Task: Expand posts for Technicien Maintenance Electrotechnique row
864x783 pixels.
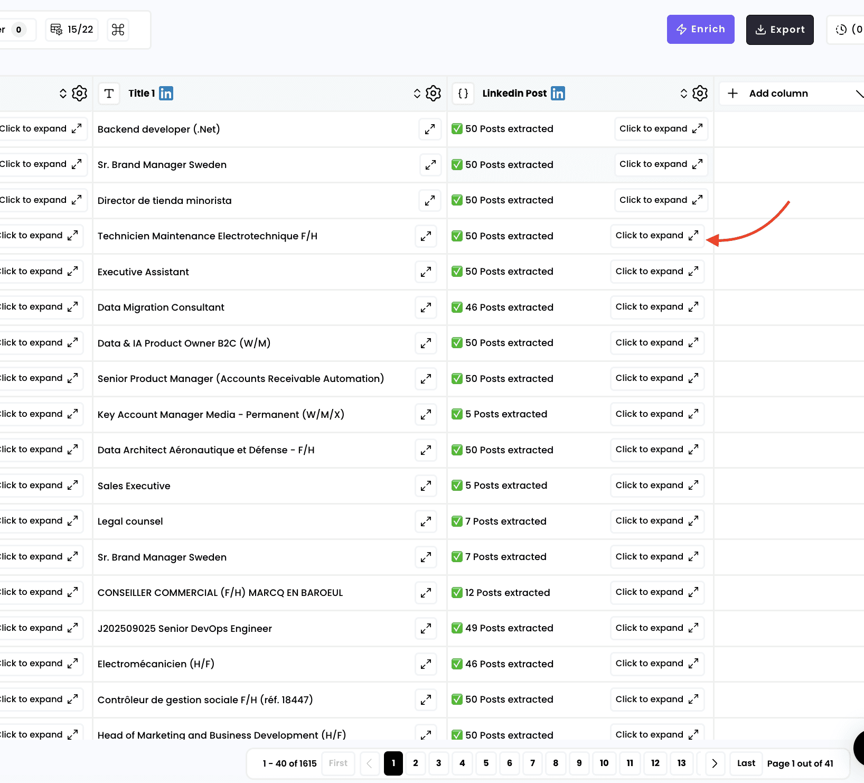Action: click(658, 236)
